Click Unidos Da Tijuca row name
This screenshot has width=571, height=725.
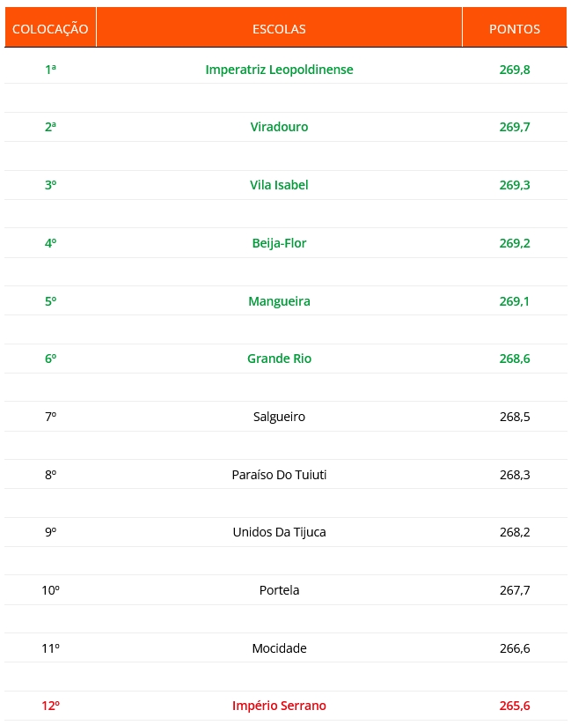click(279, 532)
